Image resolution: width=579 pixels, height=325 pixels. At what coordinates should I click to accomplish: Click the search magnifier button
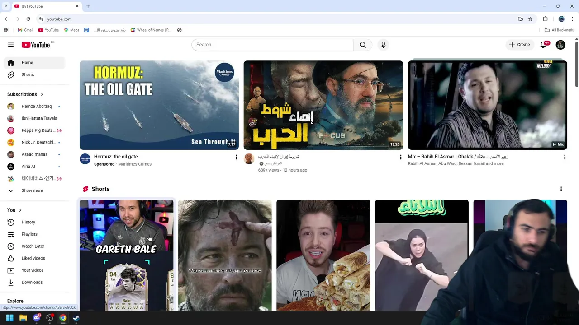pyautogui.click(x=363, y=45)
